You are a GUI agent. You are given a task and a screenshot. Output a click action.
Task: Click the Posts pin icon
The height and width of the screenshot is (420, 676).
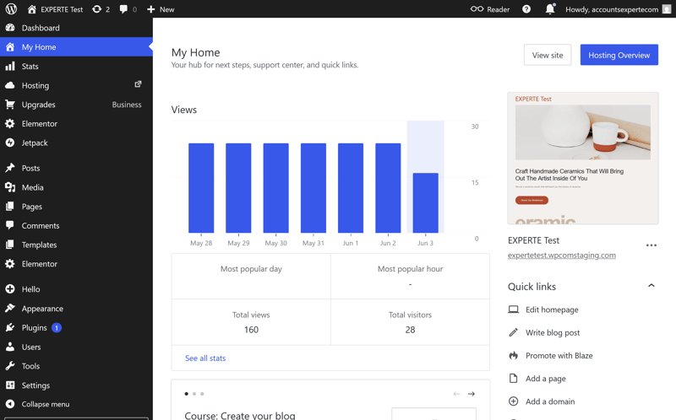10,168
